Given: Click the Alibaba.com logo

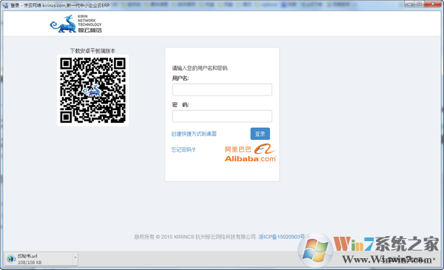Looking at the screenshot, I should click(x=250, y=152).
